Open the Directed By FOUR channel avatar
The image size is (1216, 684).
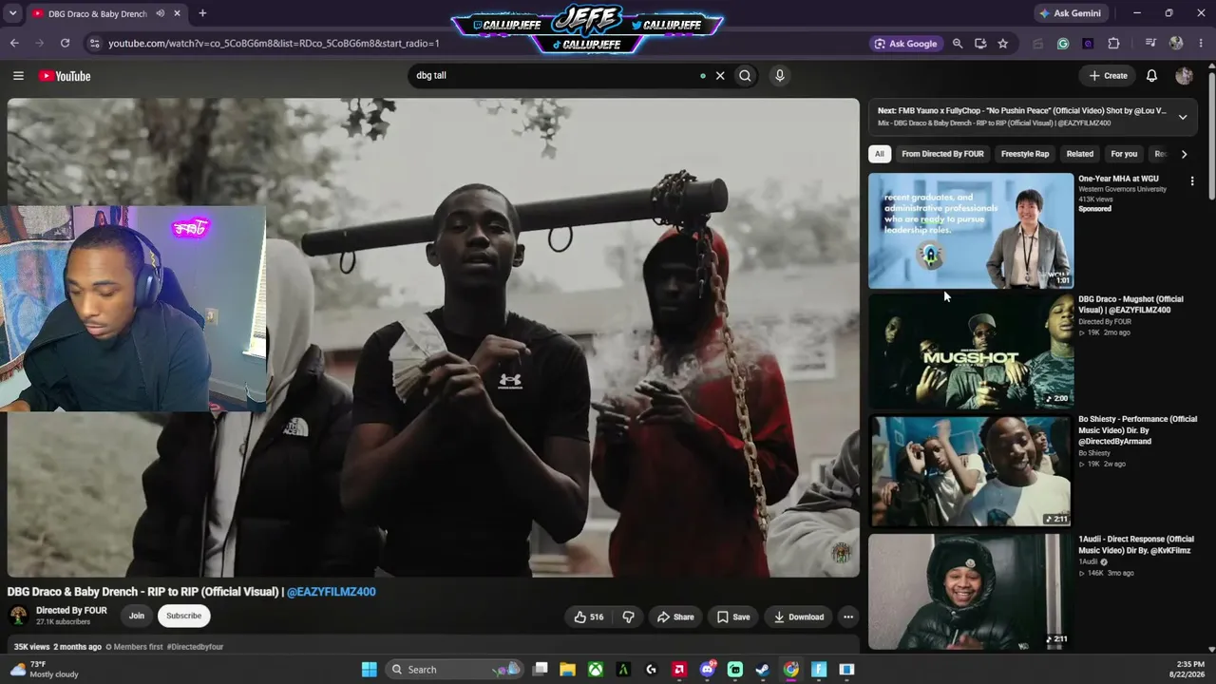[x=18, y=616]
